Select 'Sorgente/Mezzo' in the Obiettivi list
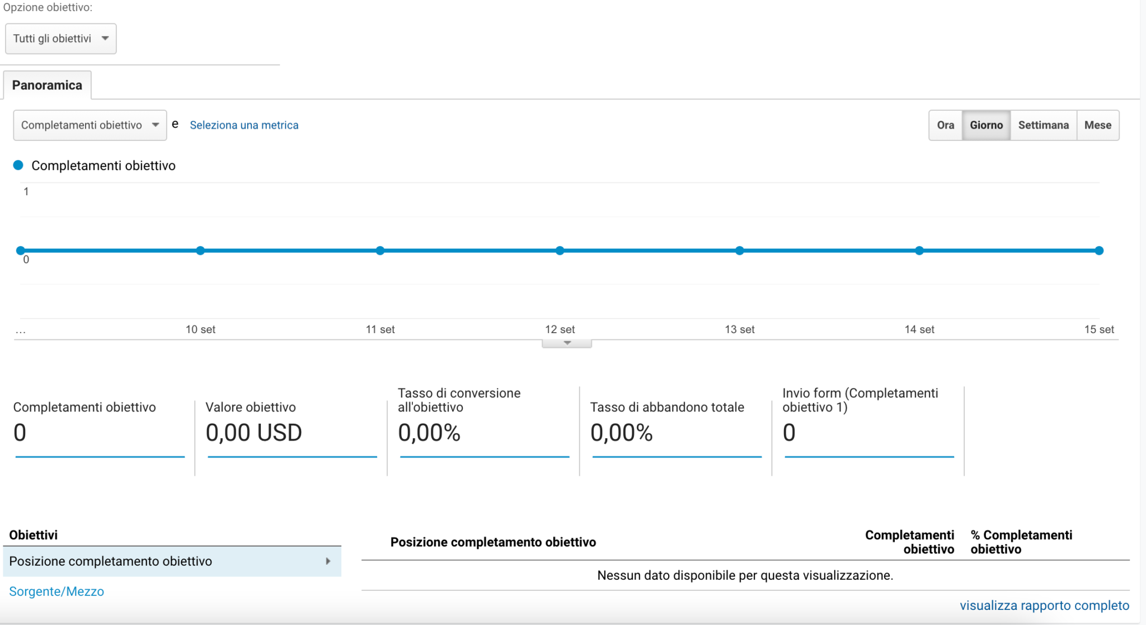The image size is (1146, 625). [x=56, y=591]
